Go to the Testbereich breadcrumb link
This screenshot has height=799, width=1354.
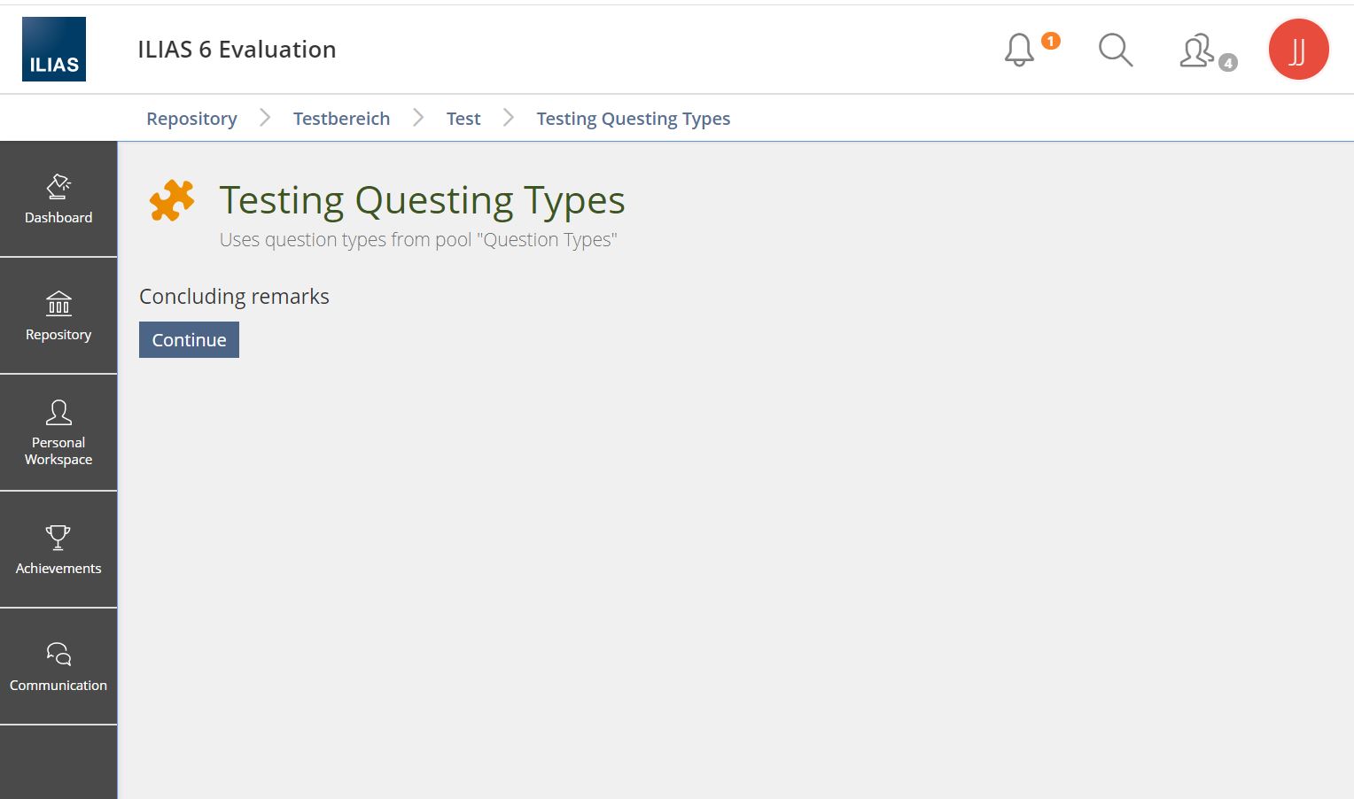[x=341, y=119]
